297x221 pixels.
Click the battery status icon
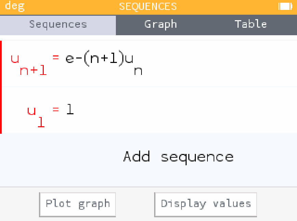285,6
